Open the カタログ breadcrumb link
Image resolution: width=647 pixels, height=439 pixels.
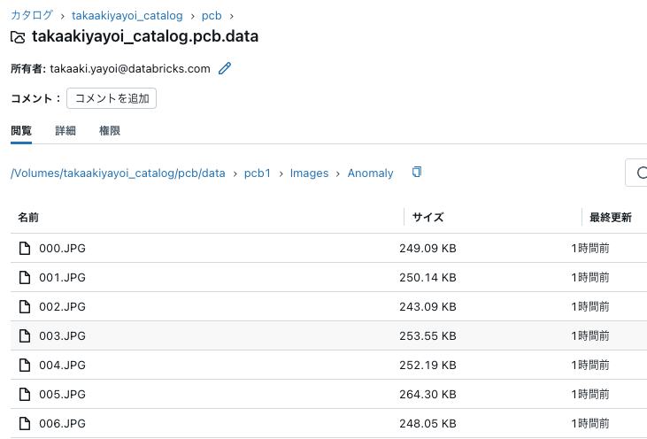pos(31,15)
